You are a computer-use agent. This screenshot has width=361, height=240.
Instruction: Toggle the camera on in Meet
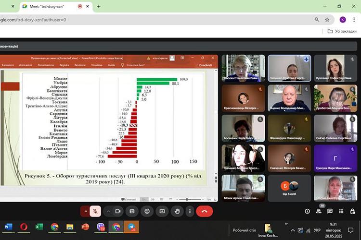point(118,211)
